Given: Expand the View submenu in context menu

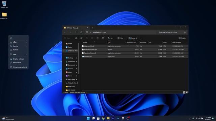Looking at the screenshot, I should 18,43.
